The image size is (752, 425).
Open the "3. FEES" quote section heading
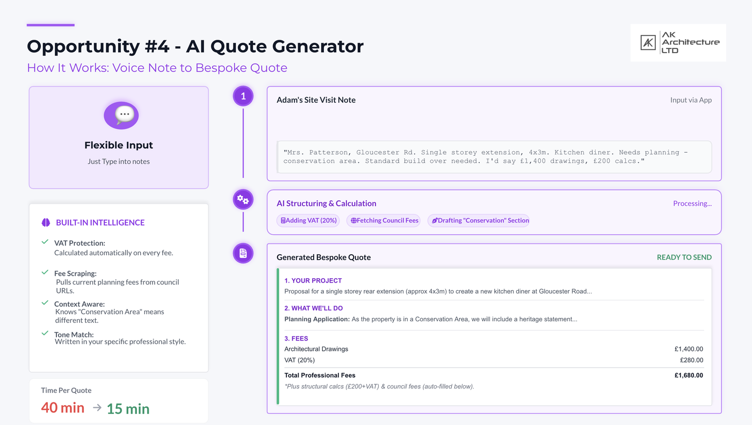click(x=296, y=338)
